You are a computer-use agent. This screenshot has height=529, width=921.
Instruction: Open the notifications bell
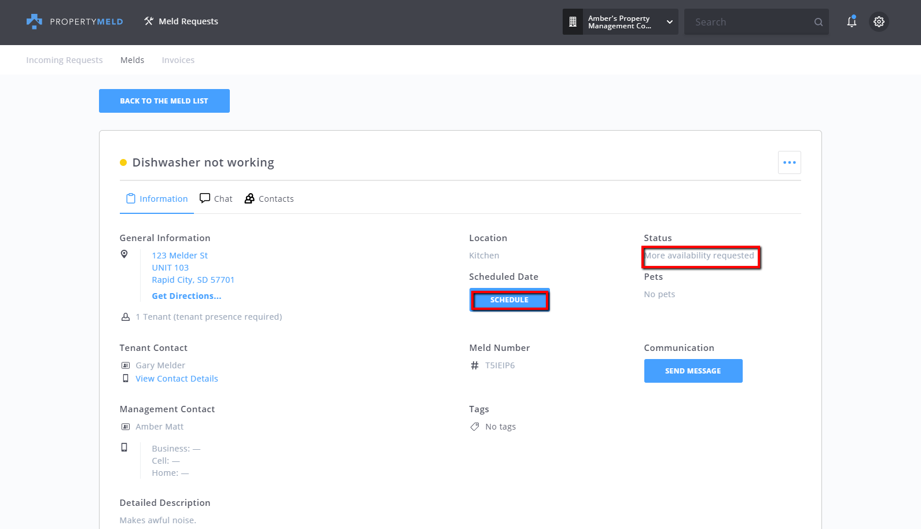coord(851,22)
